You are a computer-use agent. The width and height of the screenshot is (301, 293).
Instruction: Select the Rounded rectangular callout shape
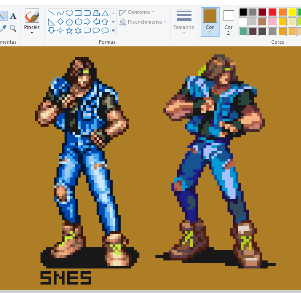point(87,31)
